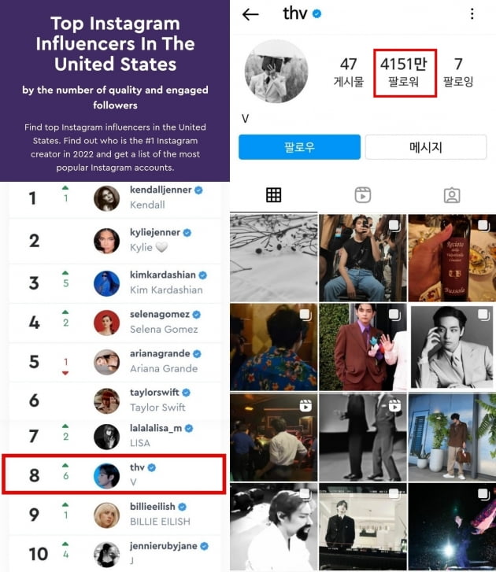496x572 pixels.
Task: Open the highlighted thv rank 8 row
Action: tap(114, 474)
